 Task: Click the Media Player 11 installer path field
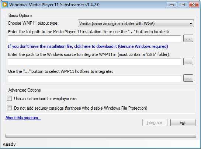(94, 39)
